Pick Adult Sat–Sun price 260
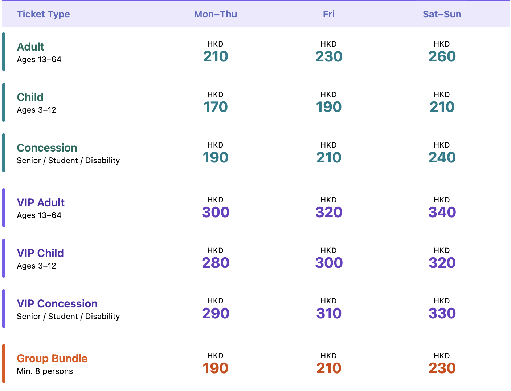The image size is (511, 391). click(442, 56)
